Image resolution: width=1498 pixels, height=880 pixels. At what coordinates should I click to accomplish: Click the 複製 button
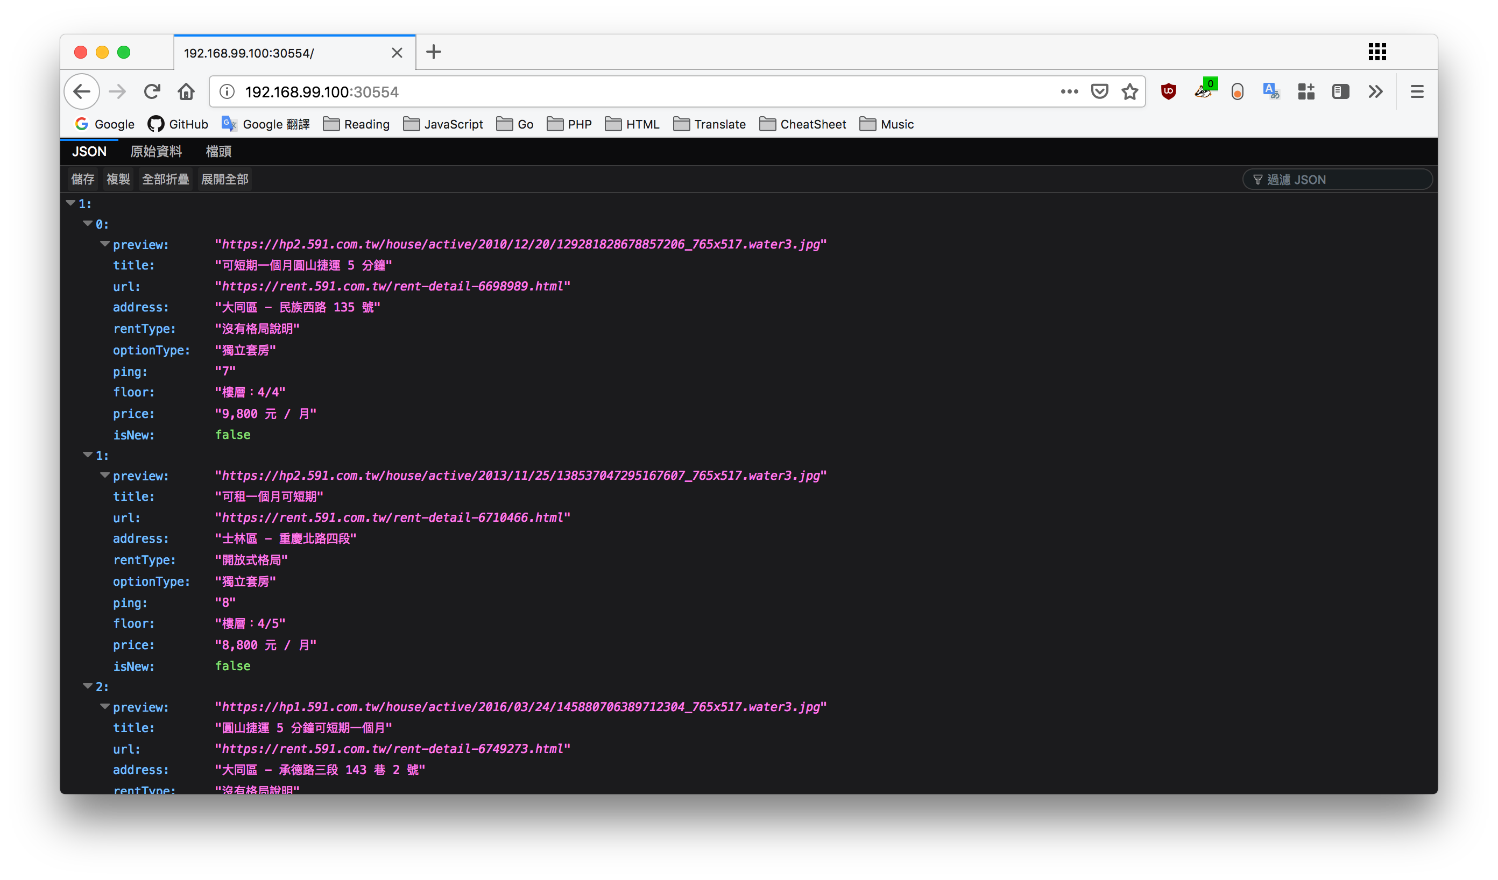[x=118, y=180]
